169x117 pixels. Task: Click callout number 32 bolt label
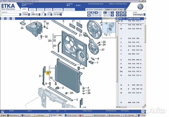coord(46,36)
